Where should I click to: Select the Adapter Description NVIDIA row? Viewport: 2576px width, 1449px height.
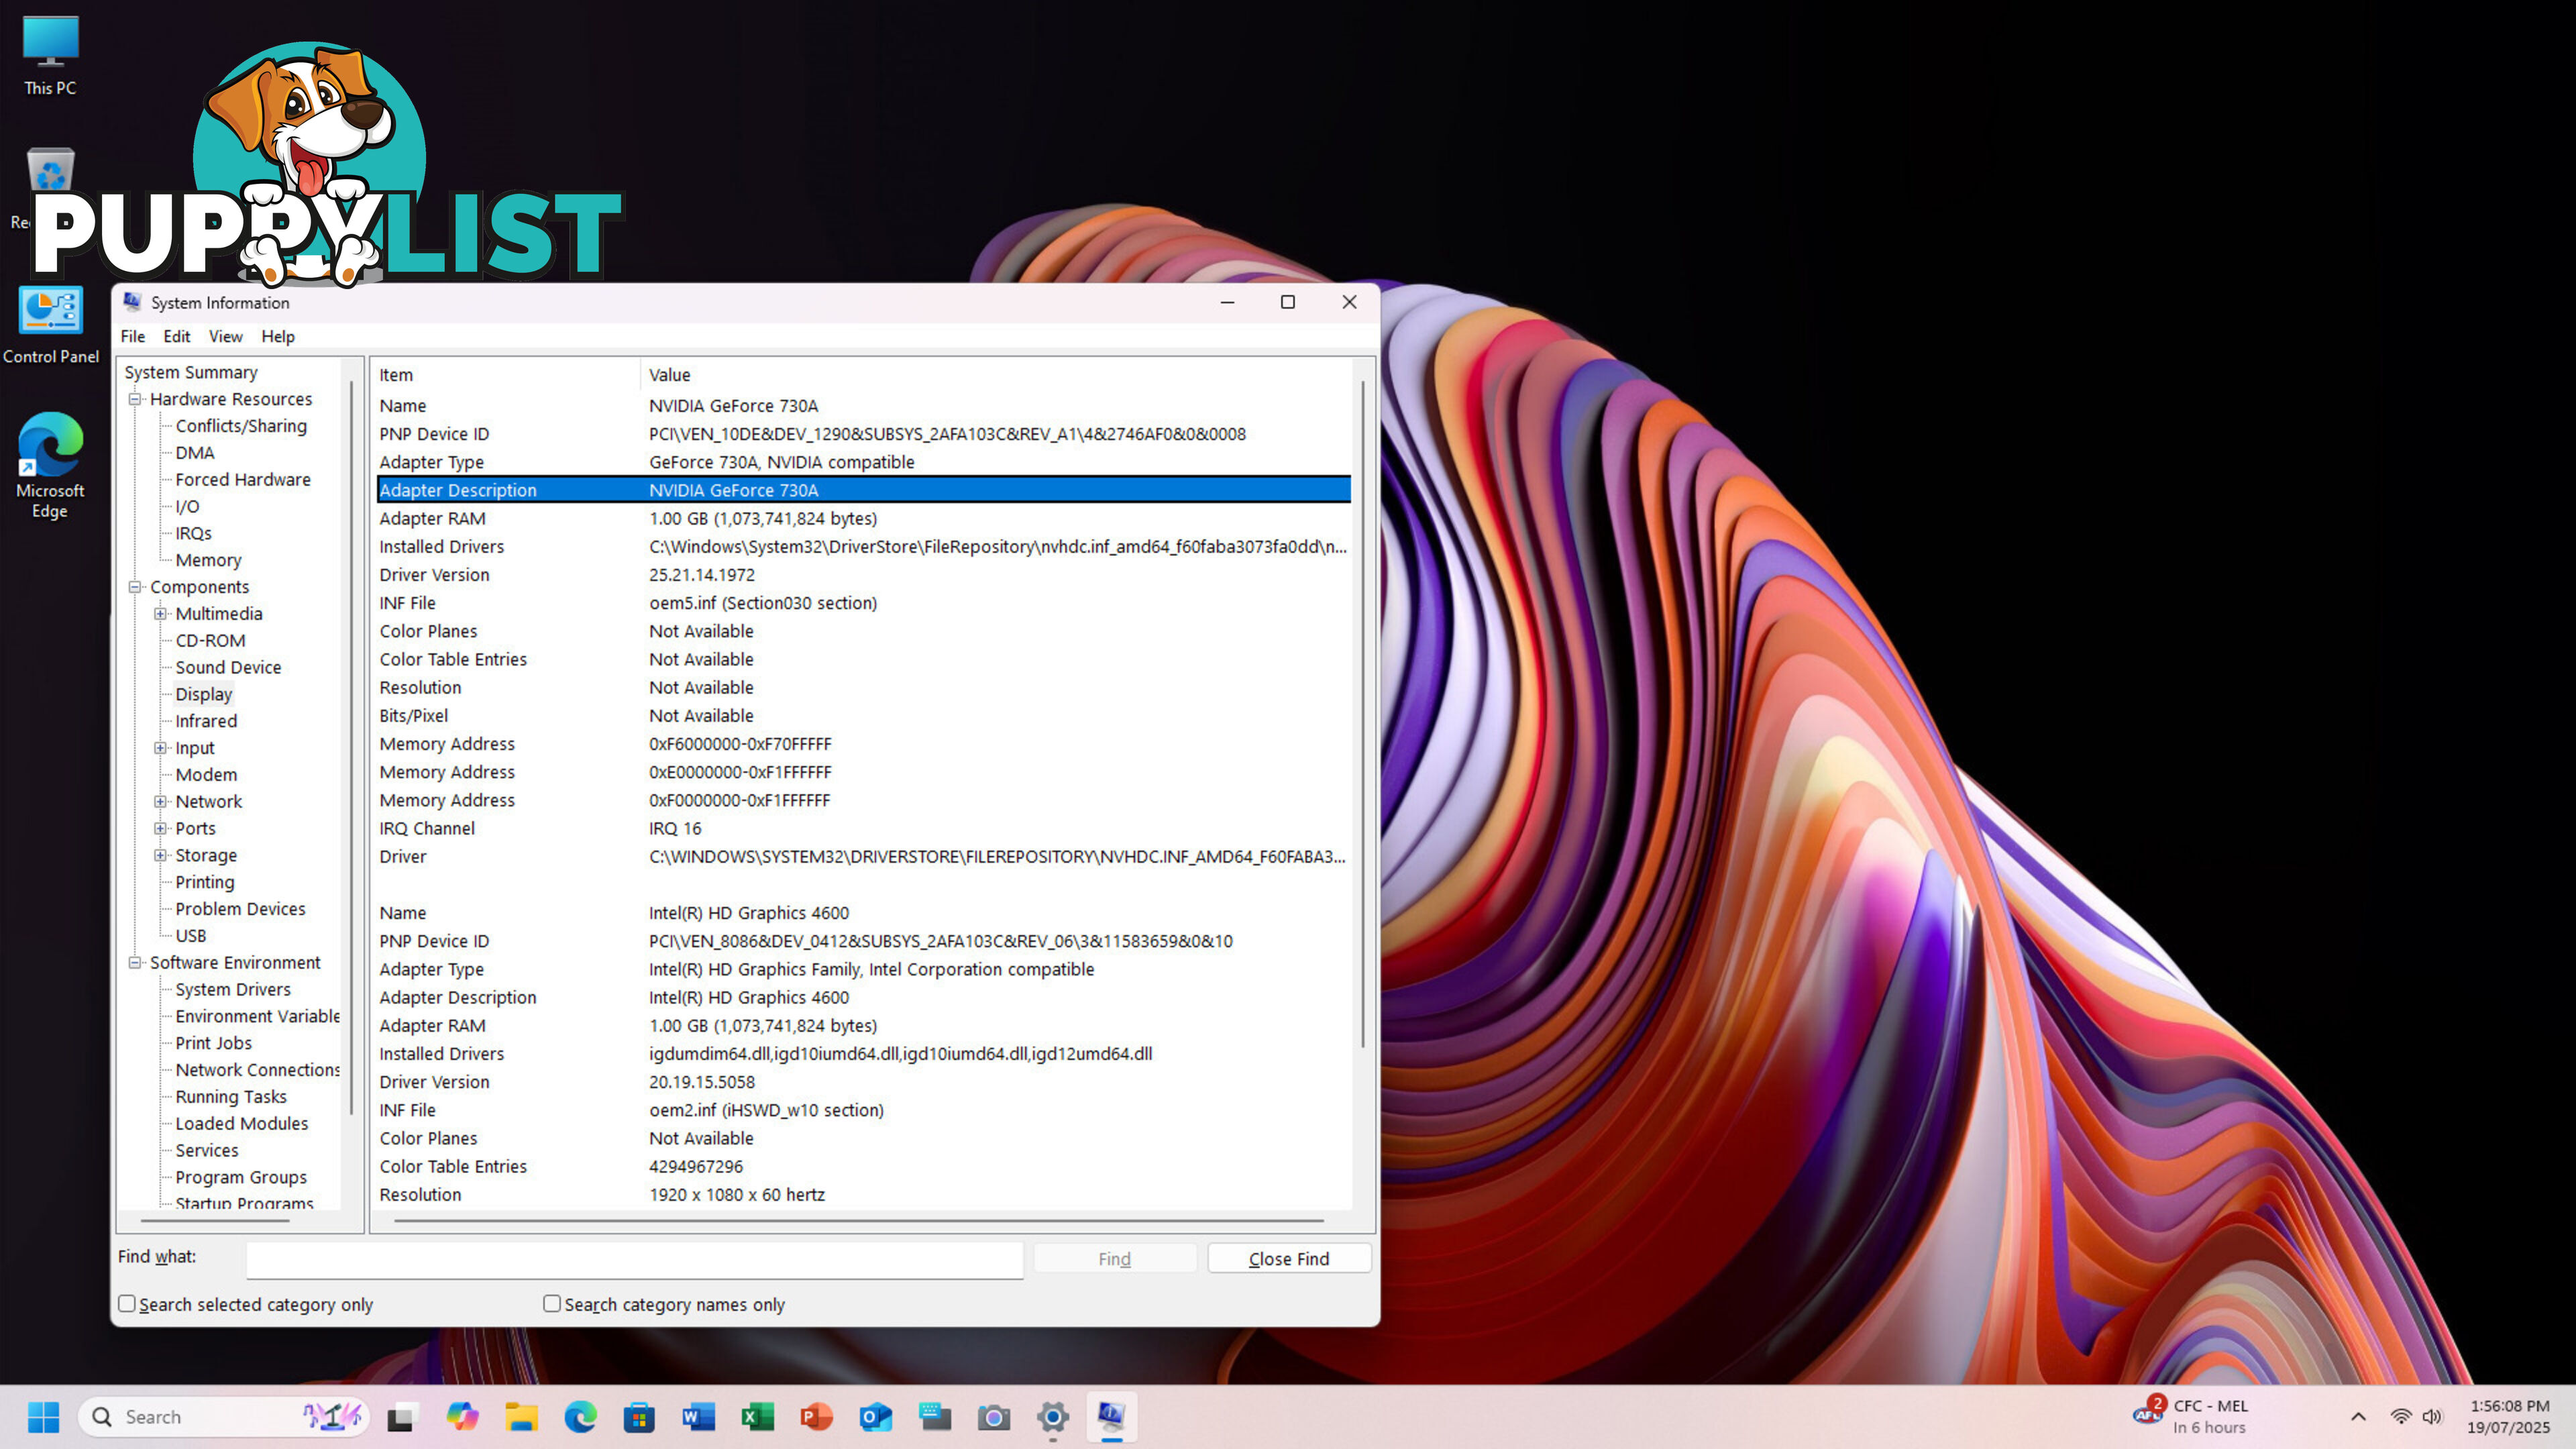pos(864,490)
